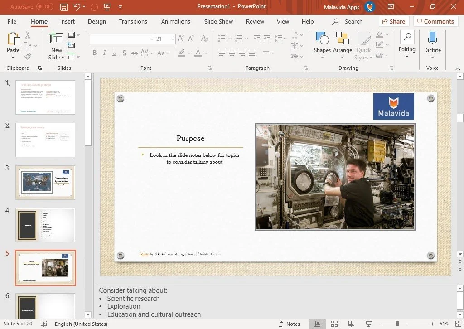This screenshot has width=464, height=329.
Task: Switch to Slide Sorter view
Action: (x=334, y=324)
